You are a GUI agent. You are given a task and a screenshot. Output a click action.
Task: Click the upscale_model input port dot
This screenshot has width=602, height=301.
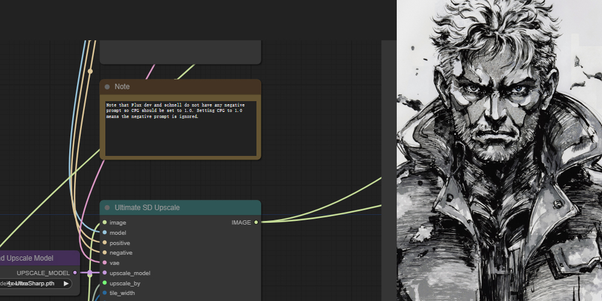[104, 273]
